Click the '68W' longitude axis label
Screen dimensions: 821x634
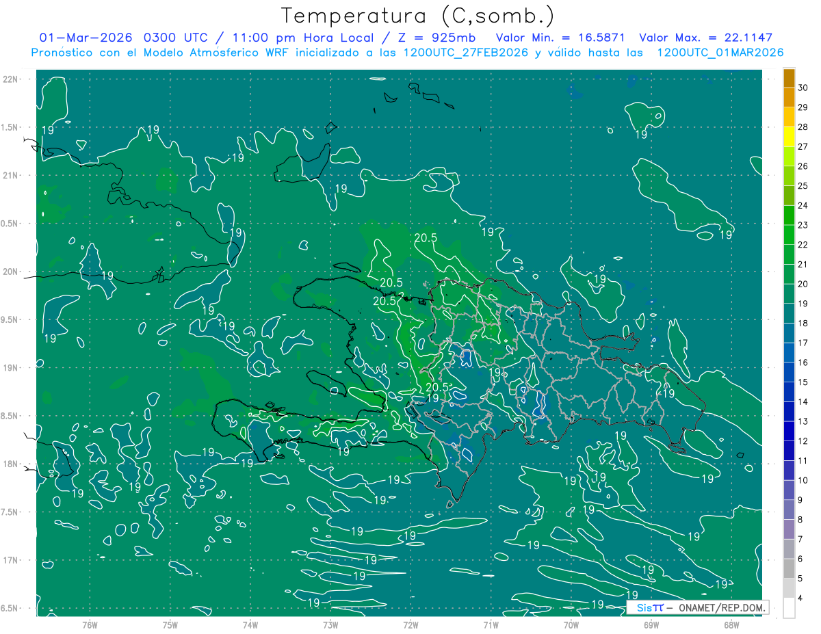tap(731, 625)
